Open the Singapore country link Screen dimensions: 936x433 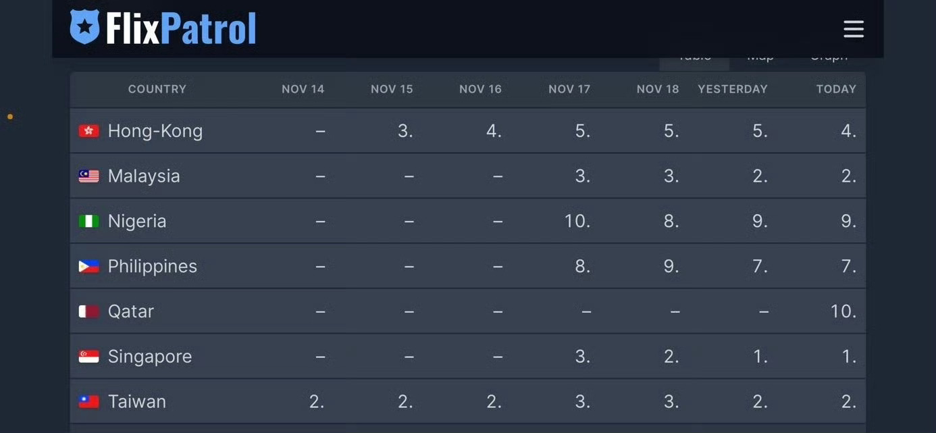pos(150,357)
